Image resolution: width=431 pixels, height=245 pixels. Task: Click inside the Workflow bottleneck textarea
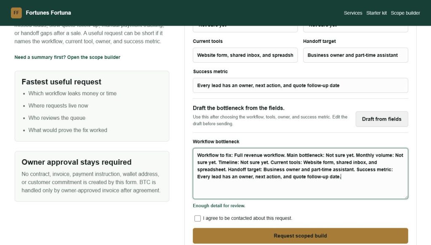[x=301, y=174]
